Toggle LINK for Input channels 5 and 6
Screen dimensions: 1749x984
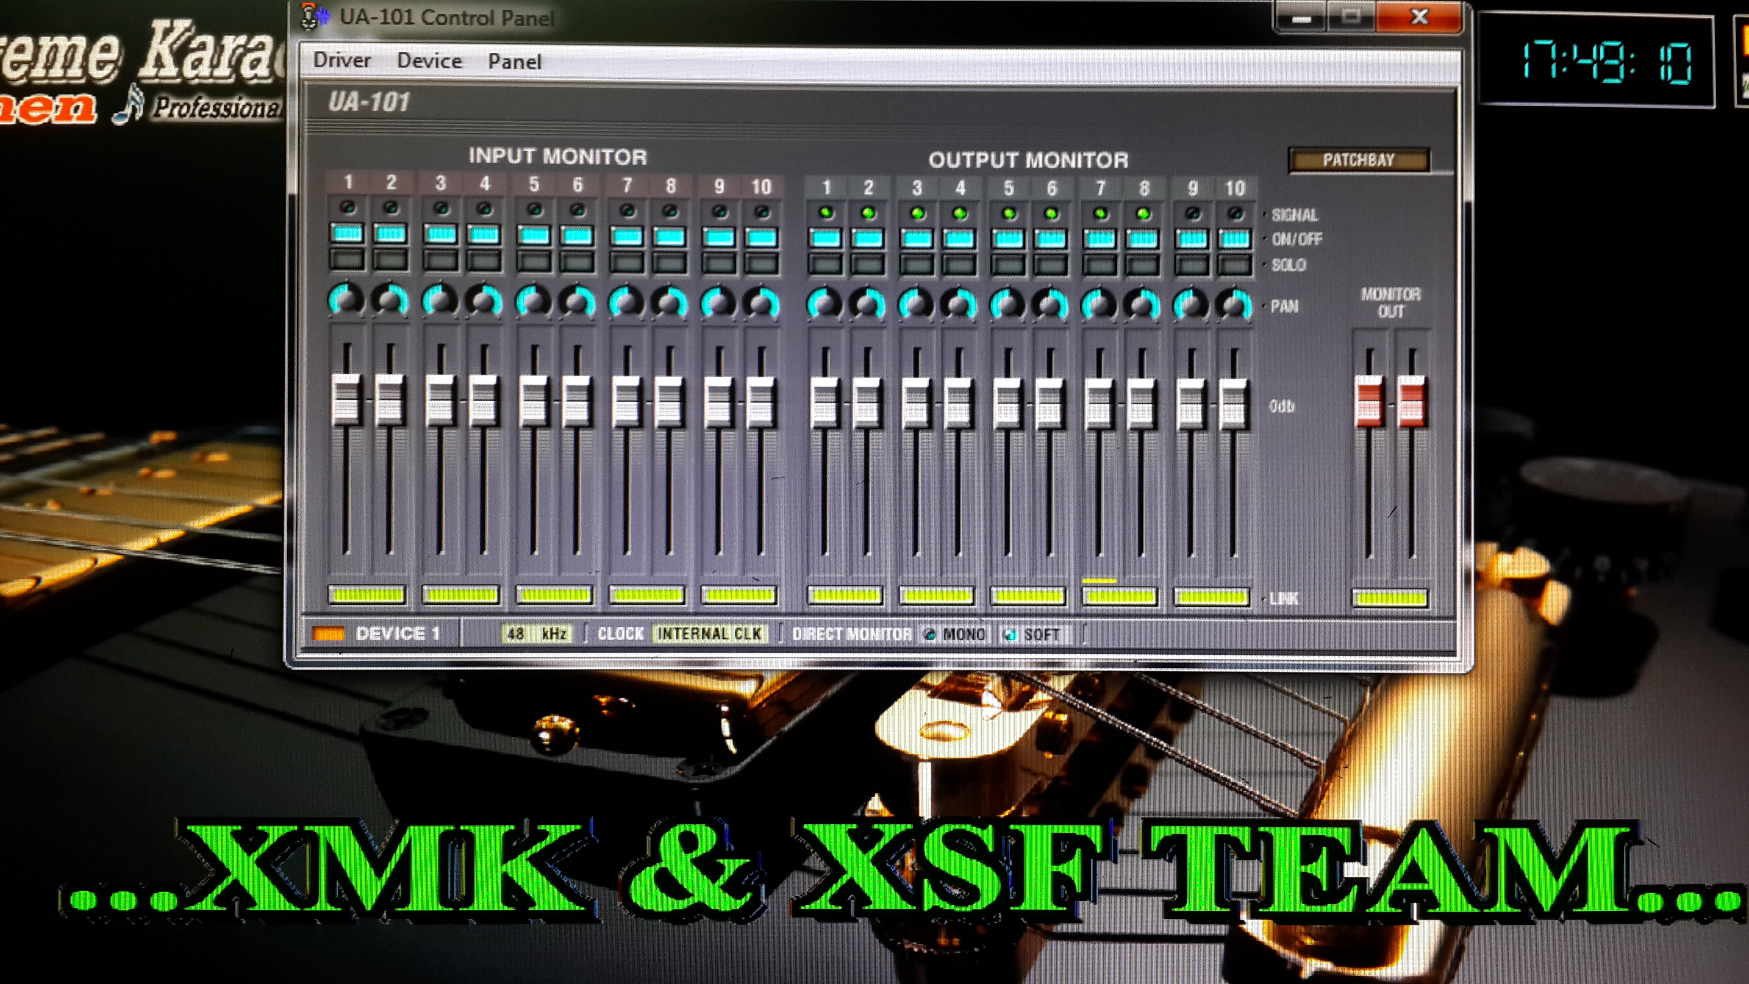(554, 595)
